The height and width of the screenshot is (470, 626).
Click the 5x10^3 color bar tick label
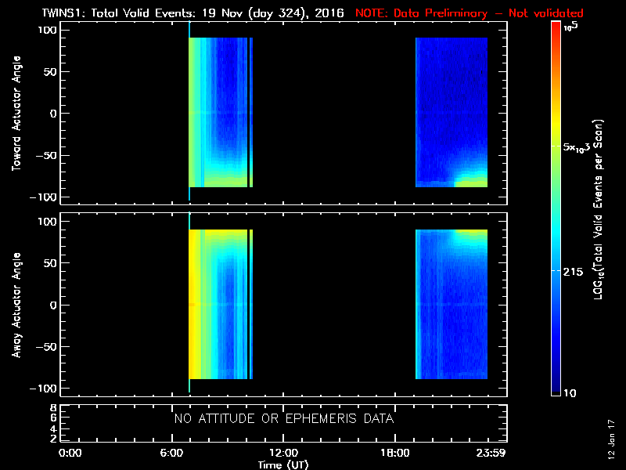click(x=581, y=147)
